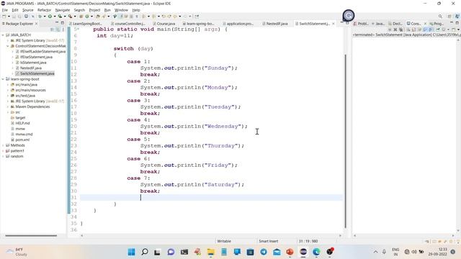Screen dimensions: 461x259
Task: Open the Project menu
Action: tap(94, 10)
